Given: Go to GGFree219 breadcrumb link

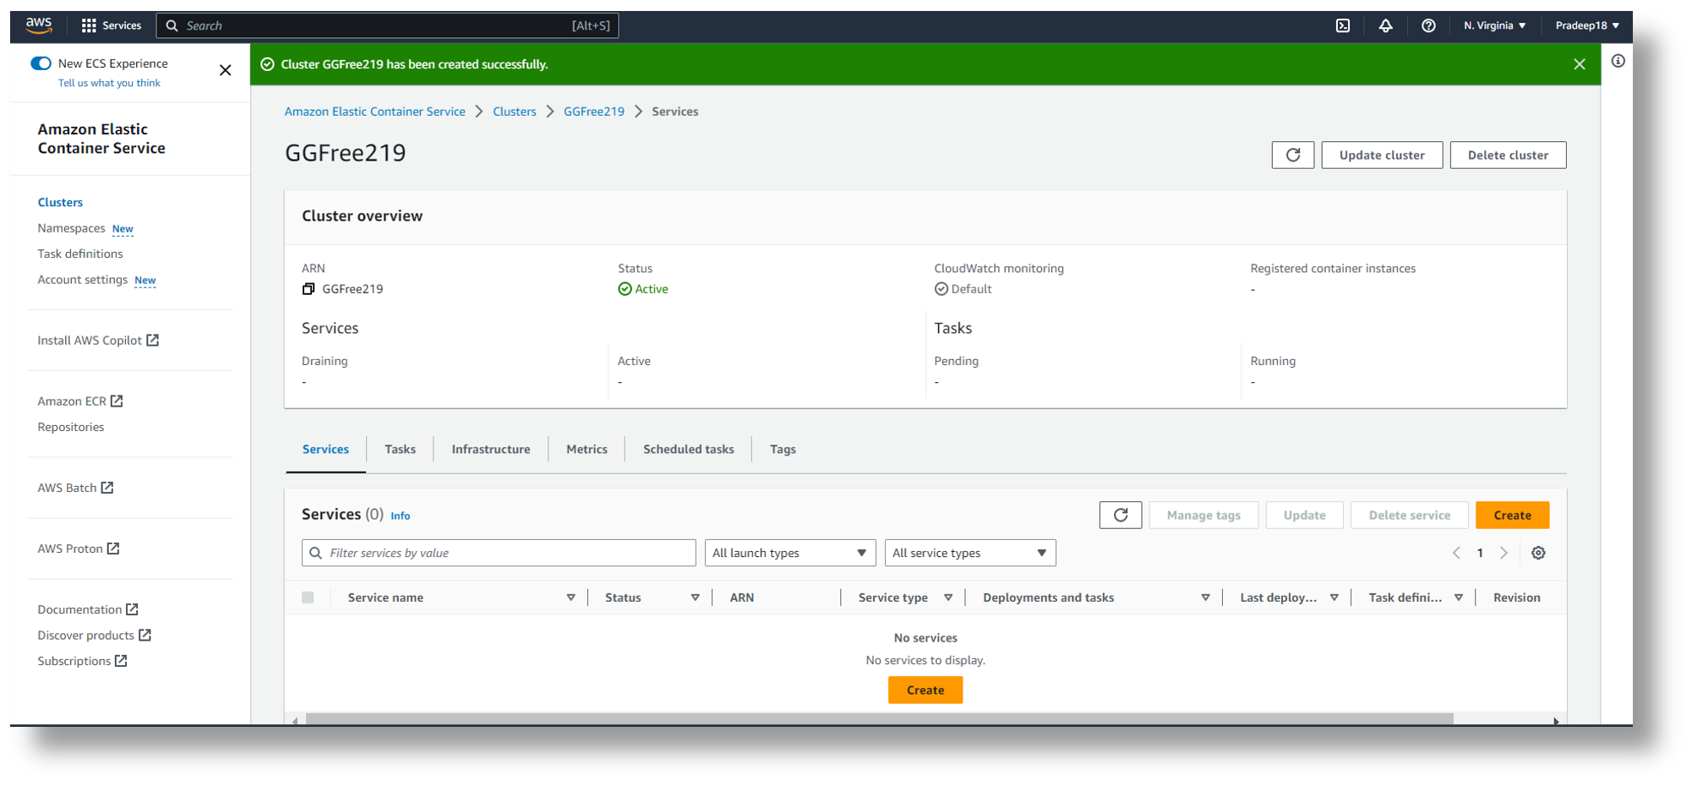Looking at the screenshot, I should [x=594, y=112].
